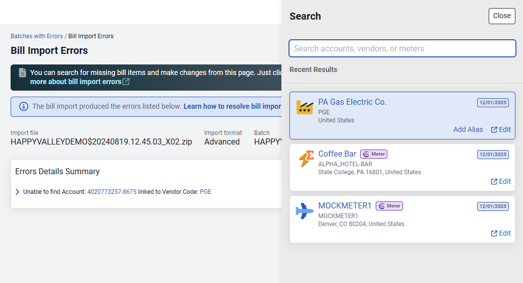Open Batches with Errors breadcrumb

coord(37,36)
